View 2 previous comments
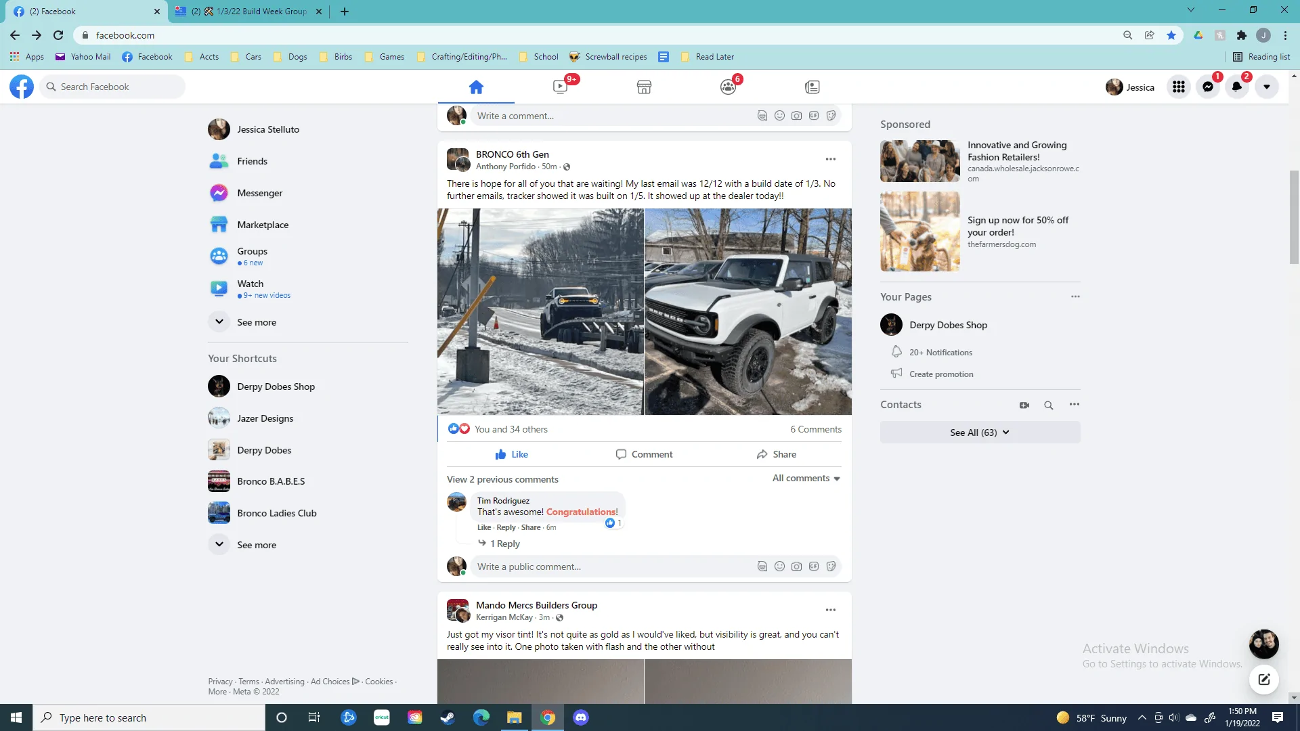This screenshot has width=1300, height=731. click(x=502, y=479)
